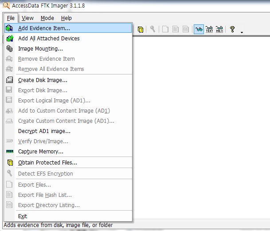Toggle automatic preview mode glasses icon
The height and width of the screenshot is (231, 270).
click(199, 29)
